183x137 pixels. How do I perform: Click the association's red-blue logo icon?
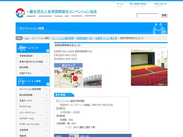(x=20, y=13)
